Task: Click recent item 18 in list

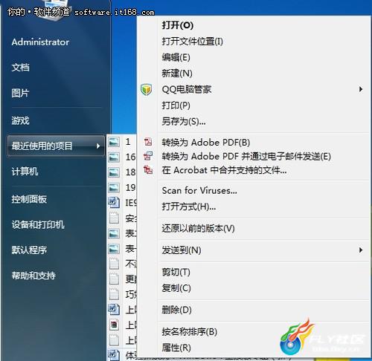Action: 130,172
